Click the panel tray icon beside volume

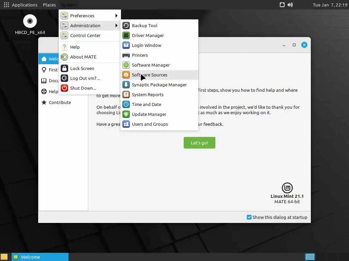pyautogui.click(x=282, y=5)
